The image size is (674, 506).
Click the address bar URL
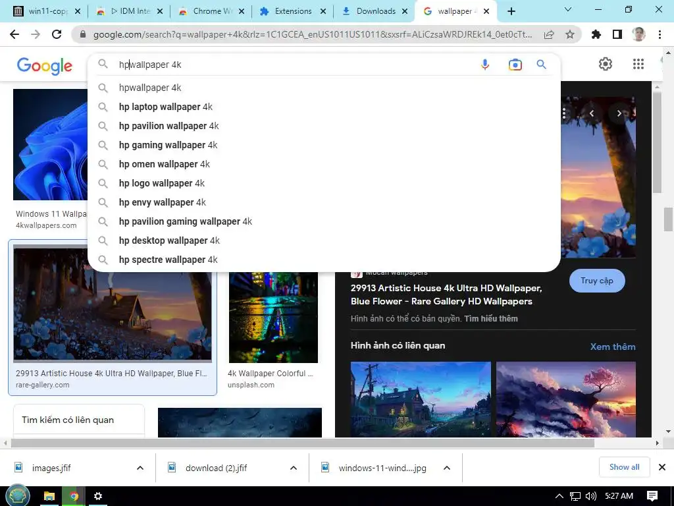click(312, 34)
